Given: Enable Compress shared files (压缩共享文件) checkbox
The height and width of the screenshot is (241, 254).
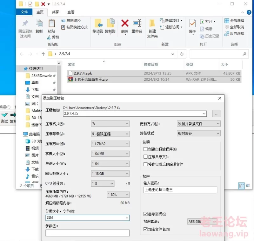Looking at the screenshot, I should [x=145, y=157].
